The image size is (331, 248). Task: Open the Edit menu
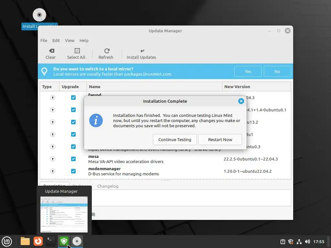56,40
